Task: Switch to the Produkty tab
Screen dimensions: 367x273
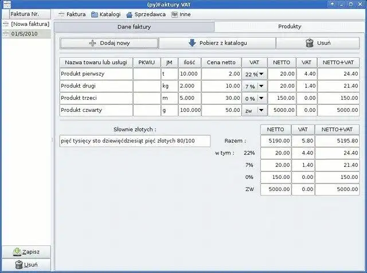Action: [x=290, y=27]
